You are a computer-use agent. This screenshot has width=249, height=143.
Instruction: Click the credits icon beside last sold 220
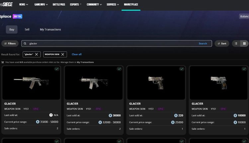point(176,115)
